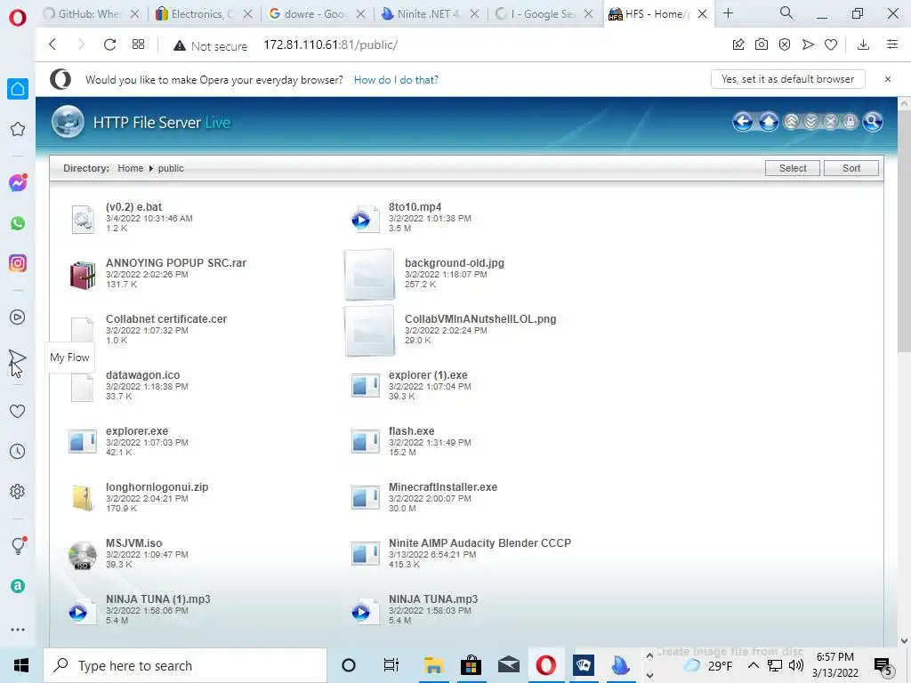
Task: Dismiss the default browser prompt bar
Action: [x=888, y=79]
